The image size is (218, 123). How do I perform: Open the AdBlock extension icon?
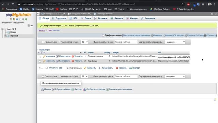[x=188, y=4]
